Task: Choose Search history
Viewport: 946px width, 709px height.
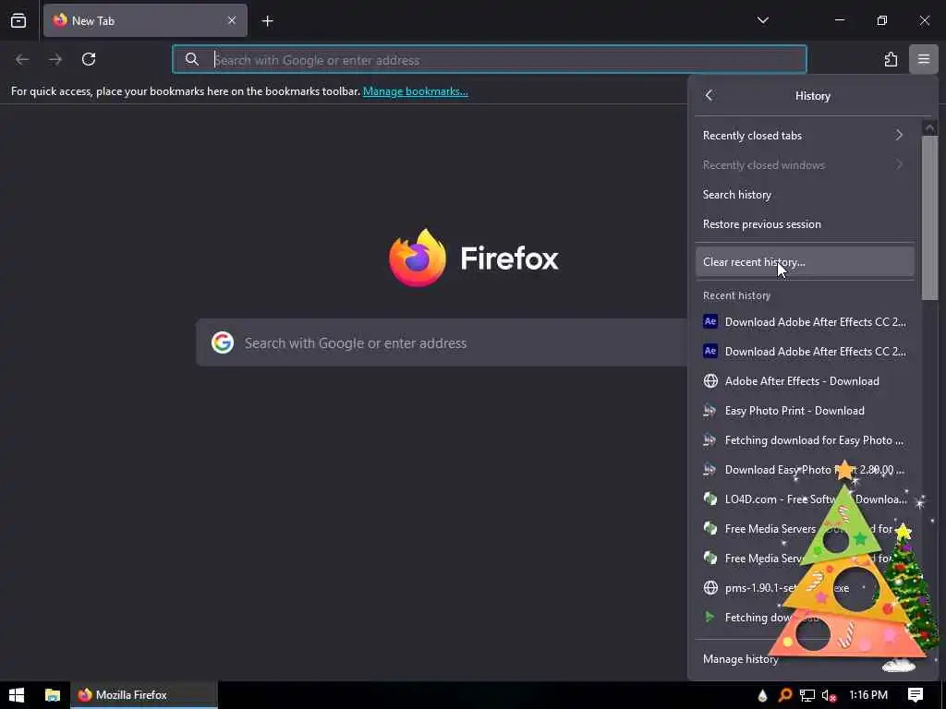Action: (805, 194)
